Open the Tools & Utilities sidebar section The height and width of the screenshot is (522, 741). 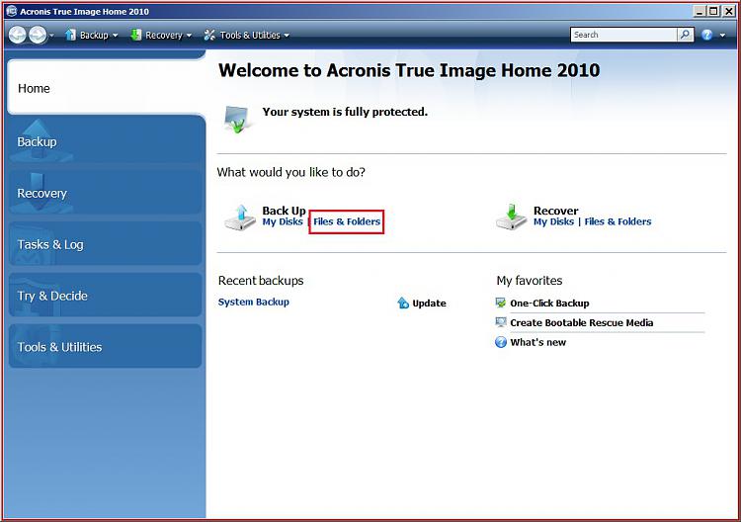105,347
